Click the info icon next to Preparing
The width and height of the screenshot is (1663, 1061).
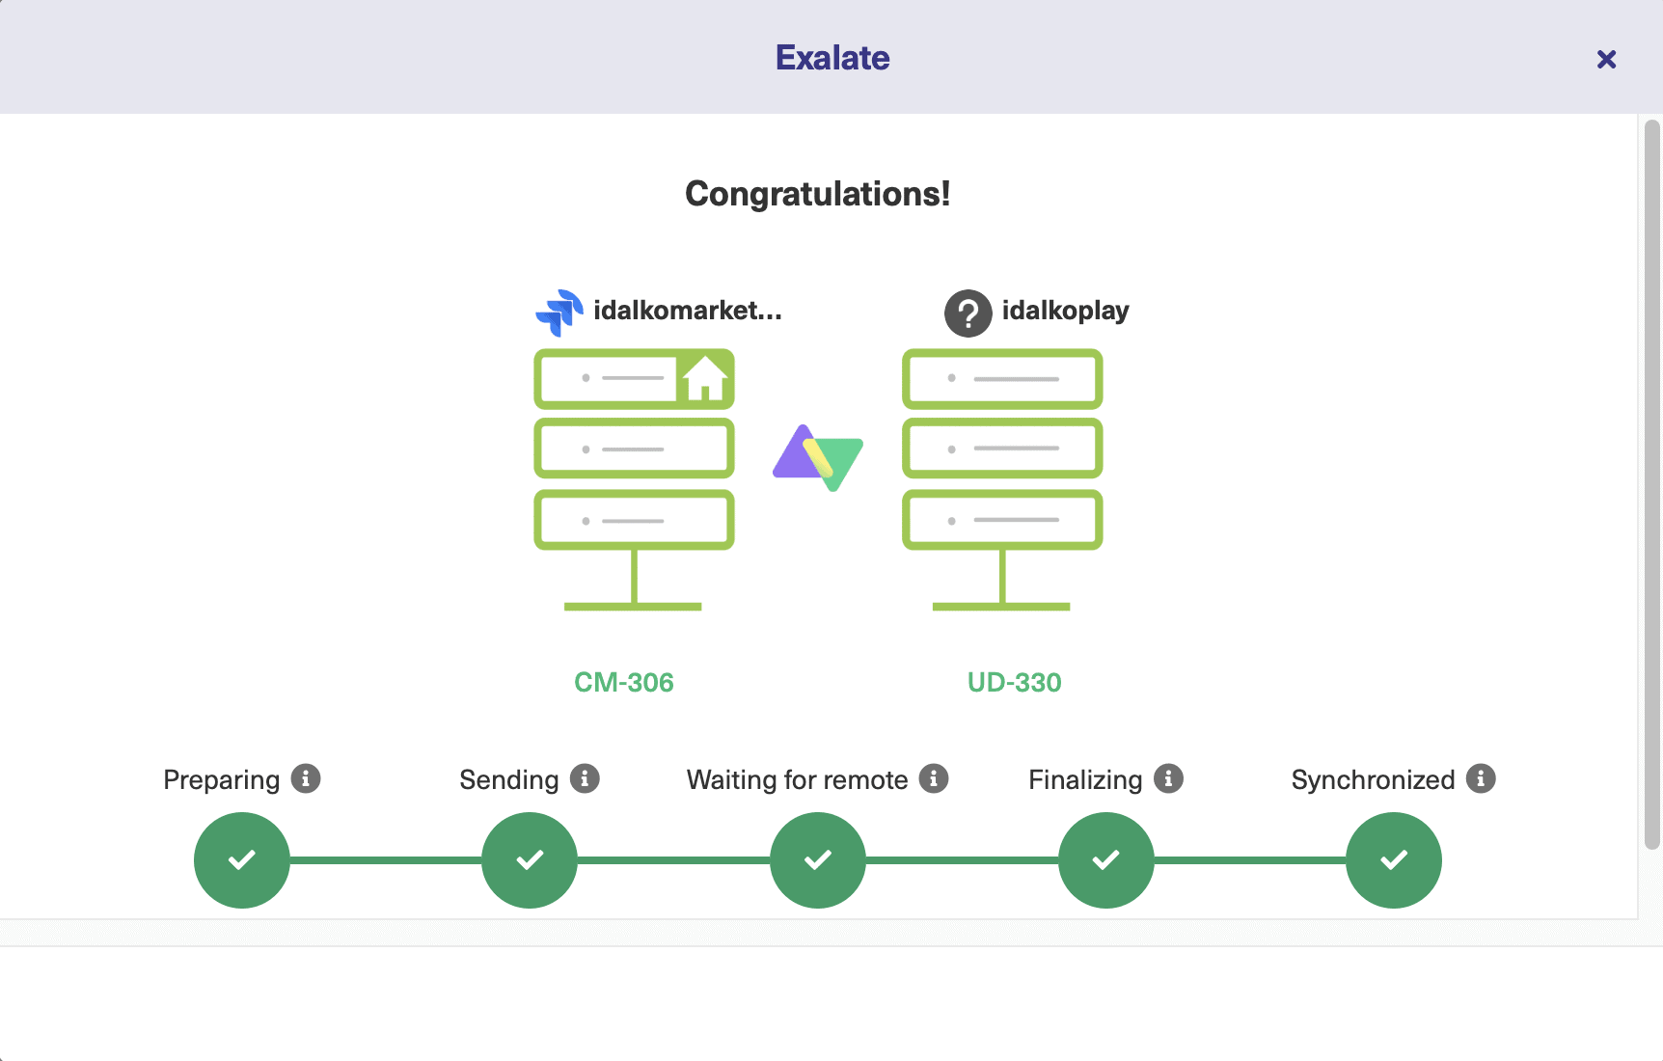pyautogui.click(x=306, y=778)
